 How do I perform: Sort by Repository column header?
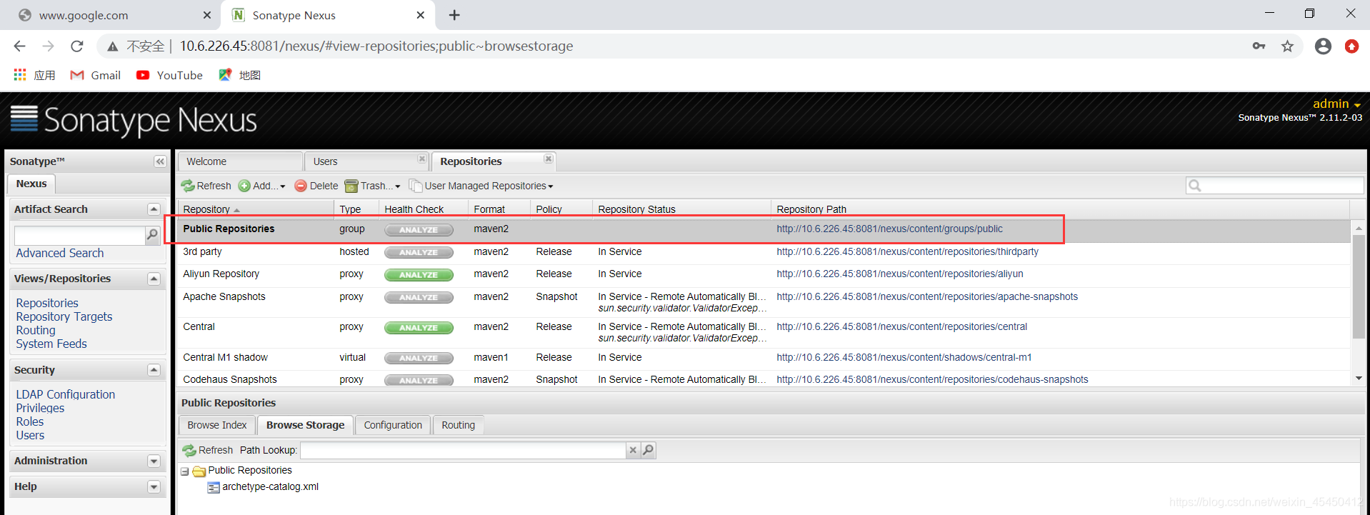(256, 209)
